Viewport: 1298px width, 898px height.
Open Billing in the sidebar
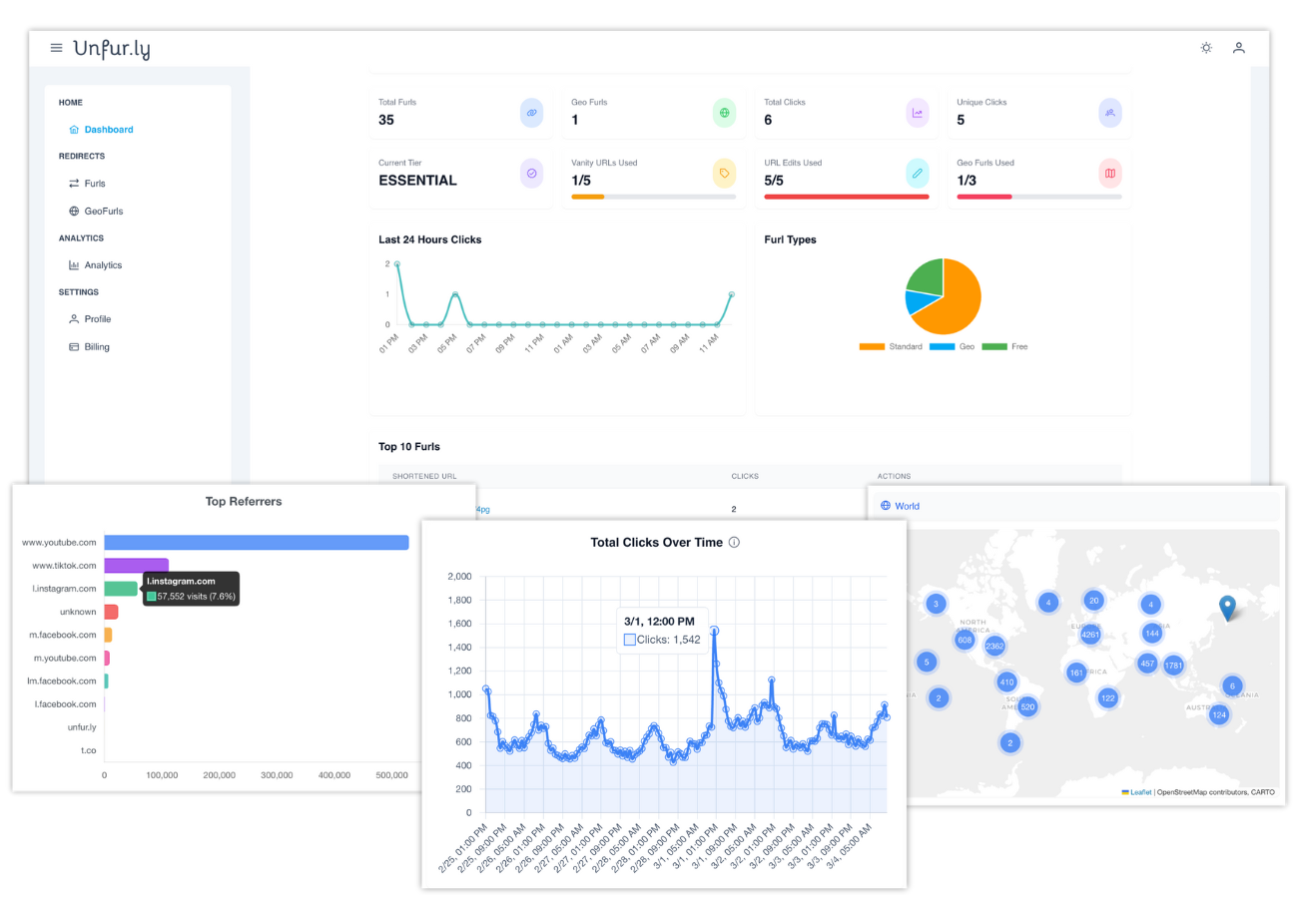click(89, 347)
